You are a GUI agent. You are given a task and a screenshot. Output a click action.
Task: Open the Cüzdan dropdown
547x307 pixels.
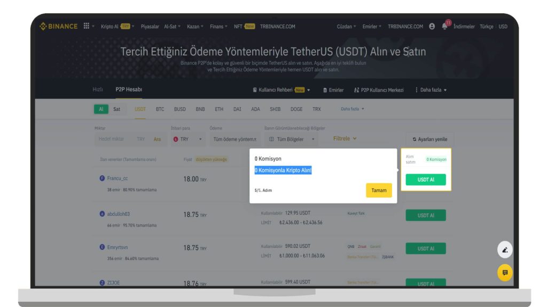click(346, 27)
